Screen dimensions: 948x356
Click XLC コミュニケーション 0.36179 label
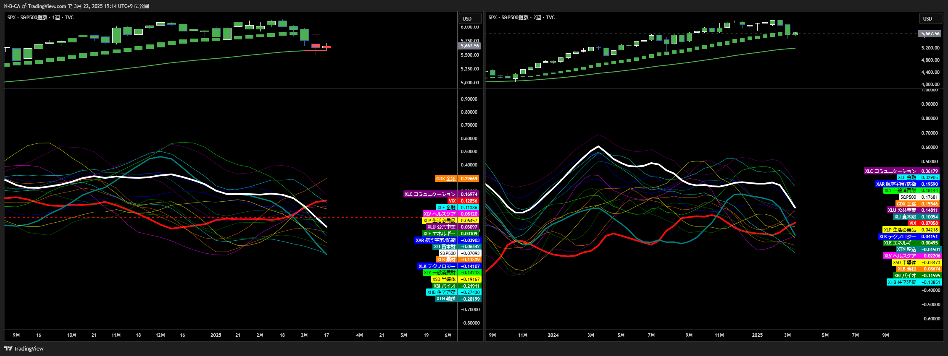902,171
